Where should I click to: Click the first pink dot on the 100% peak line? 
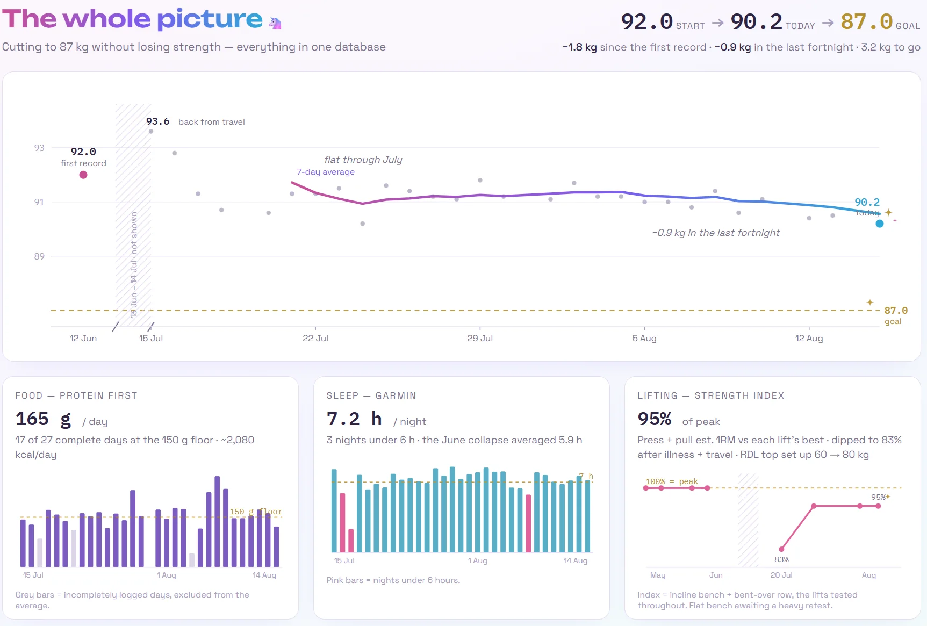(x=646, y=488)
